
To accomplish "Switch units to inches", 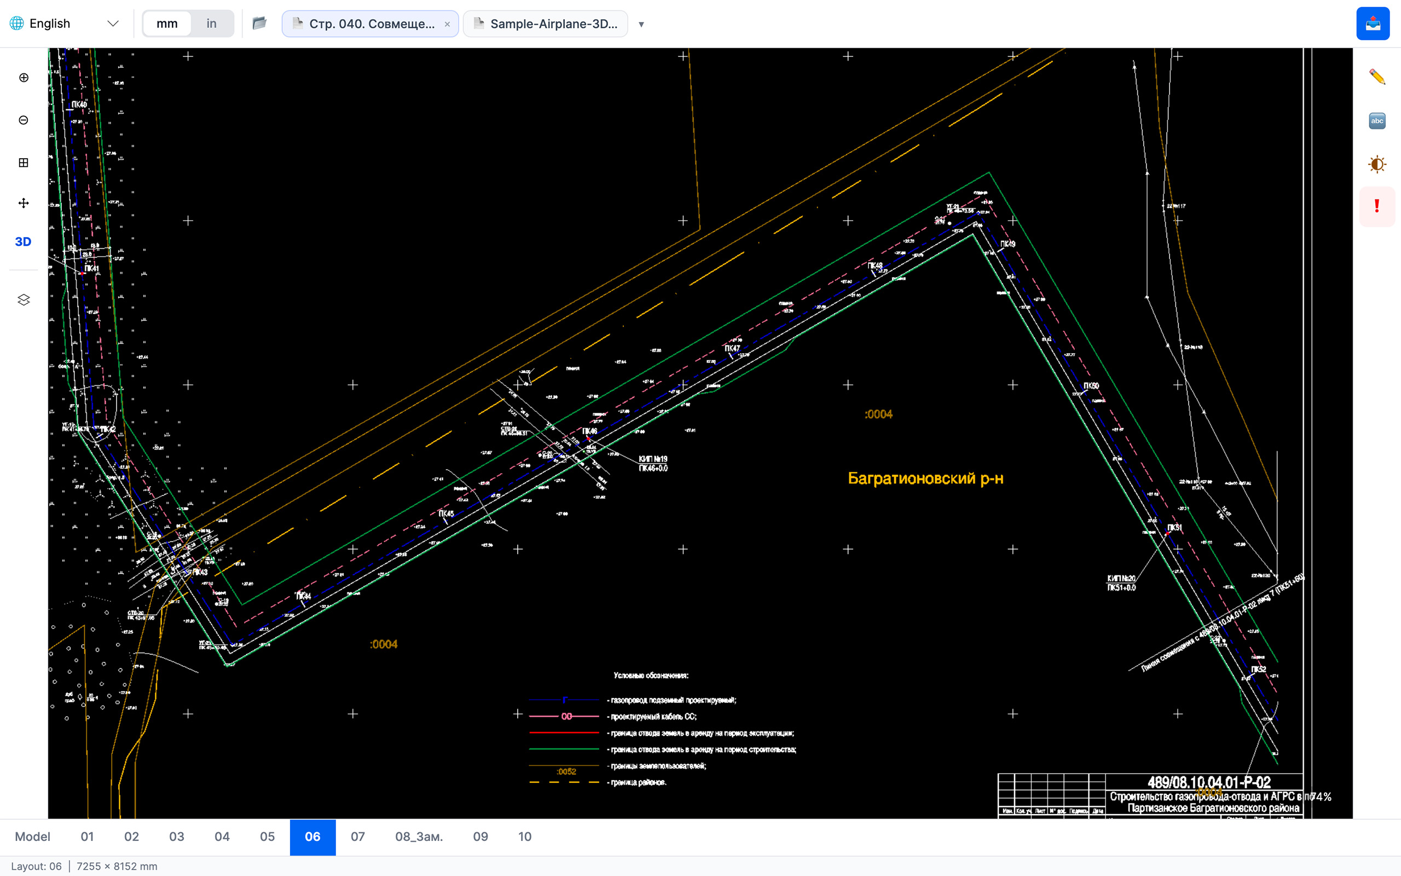I will pos(211,24).
